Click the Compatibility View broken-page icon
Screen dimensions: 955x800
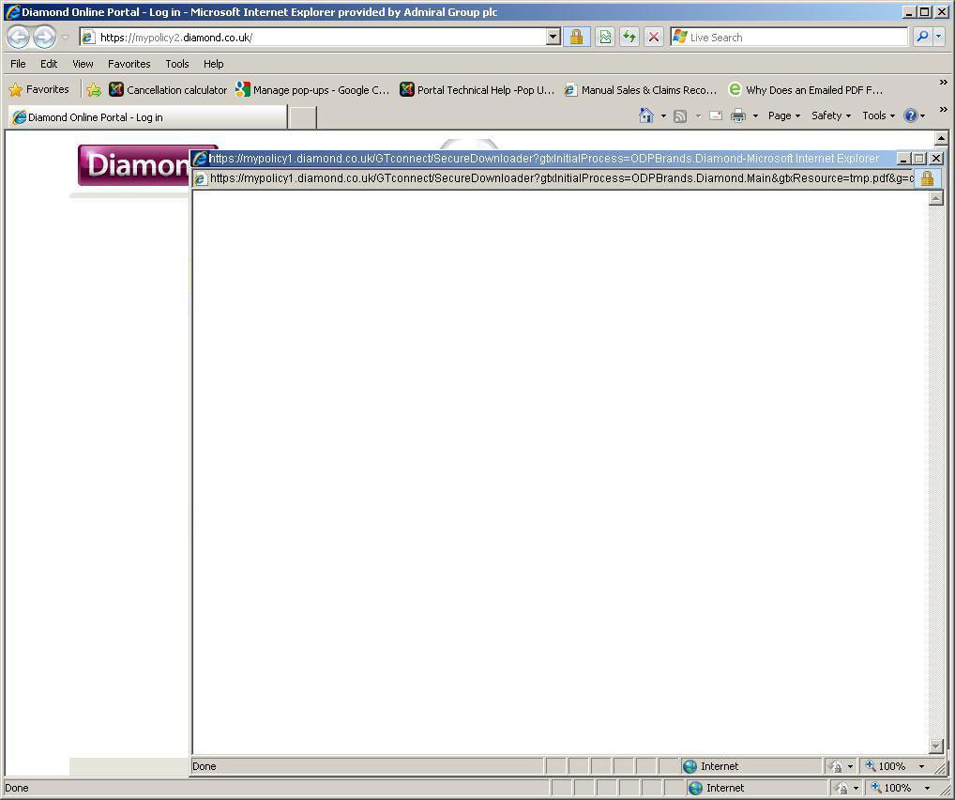[x=605, y=38]
